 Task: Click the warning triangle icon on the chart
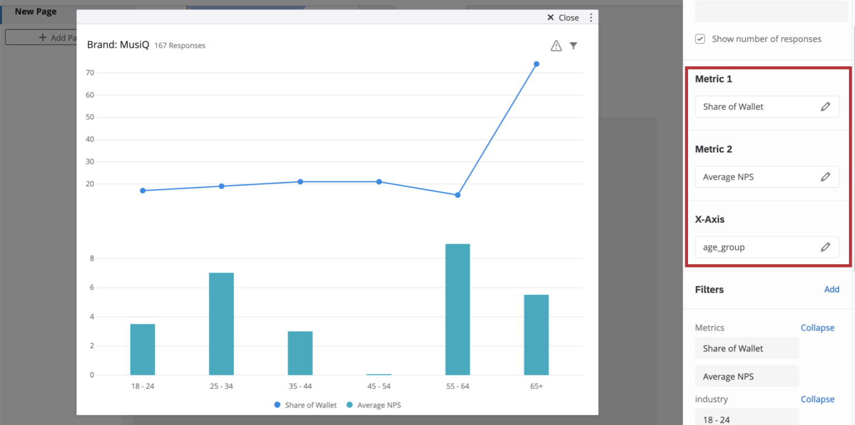556,46
